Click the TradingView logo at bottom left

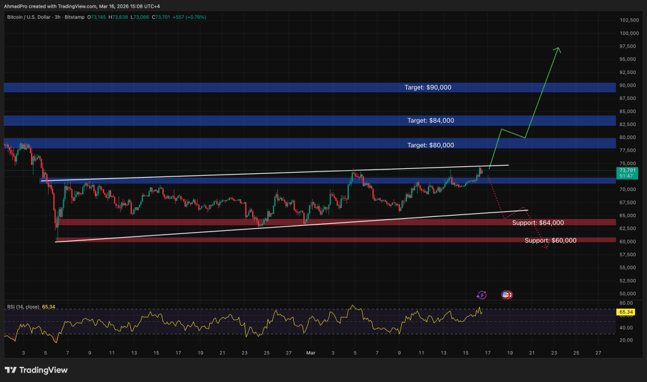tap(36, 370)
